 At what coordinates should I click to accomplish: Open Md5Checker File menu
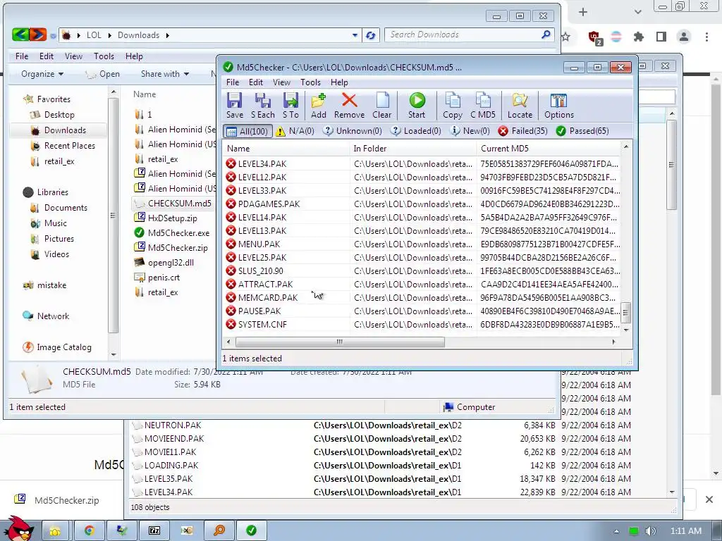click(x=233, y=82)
